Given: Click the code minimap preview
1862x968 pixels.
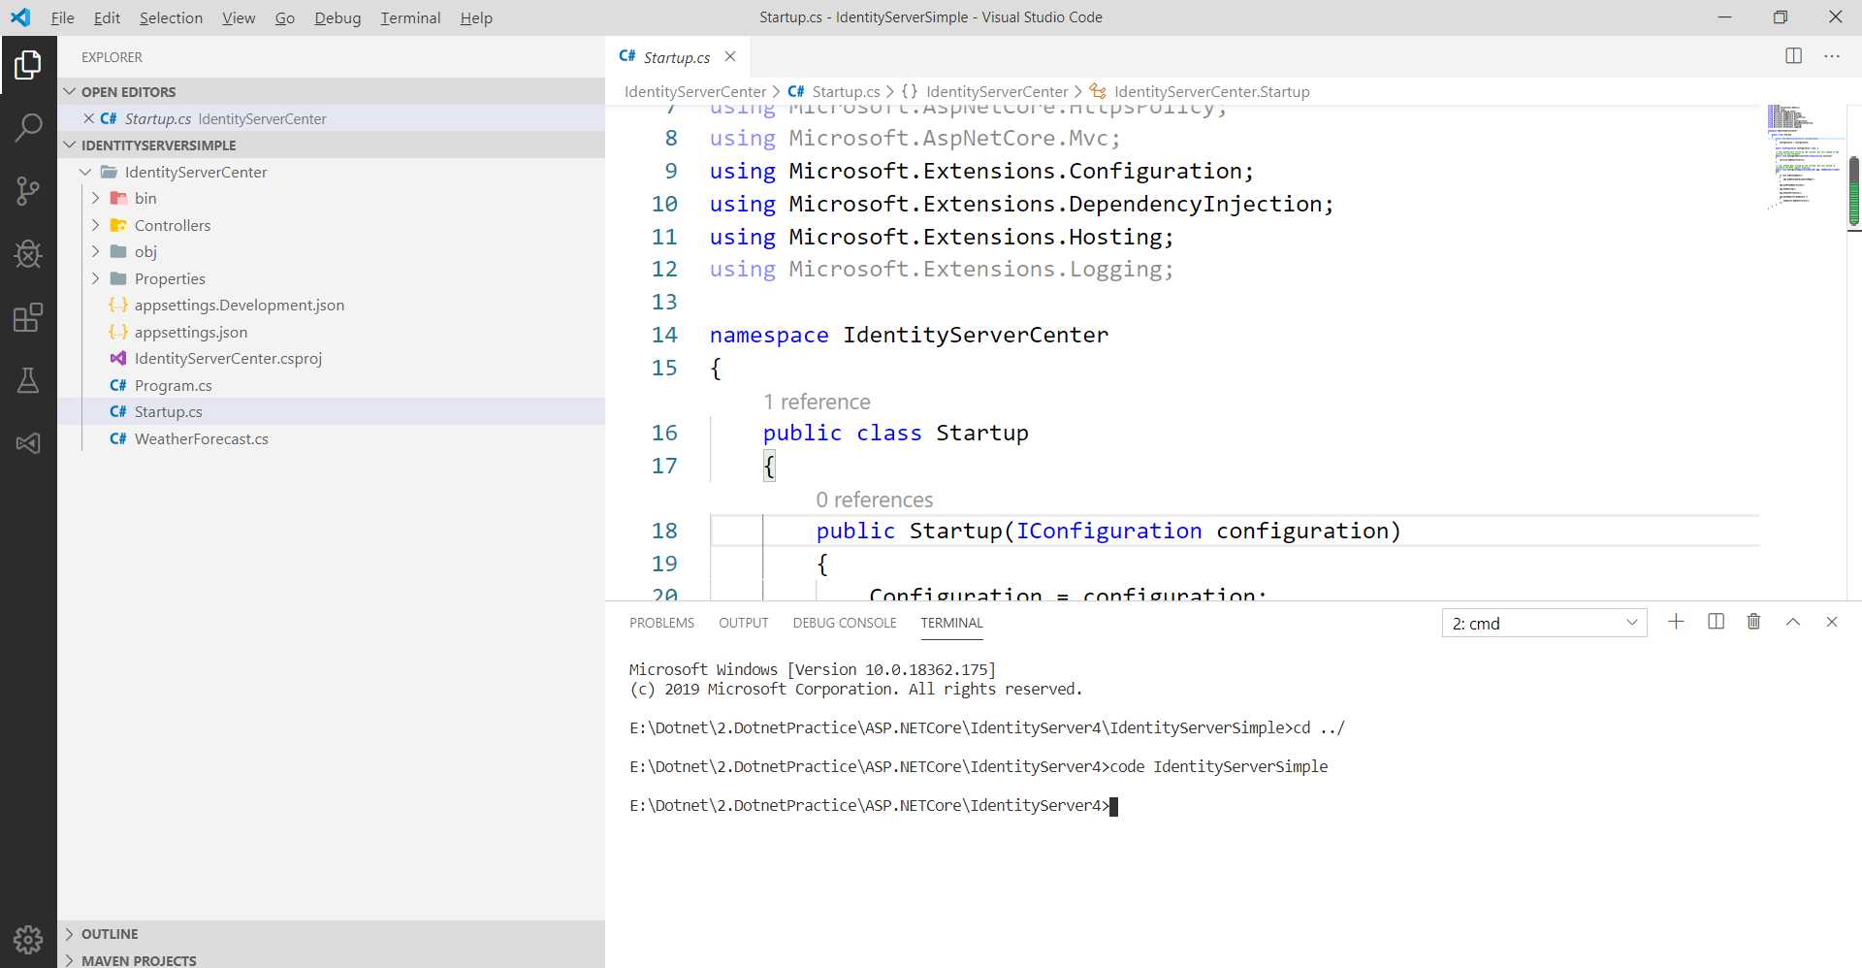Looking at the screenshot, I should click(x=1804, y=155).
